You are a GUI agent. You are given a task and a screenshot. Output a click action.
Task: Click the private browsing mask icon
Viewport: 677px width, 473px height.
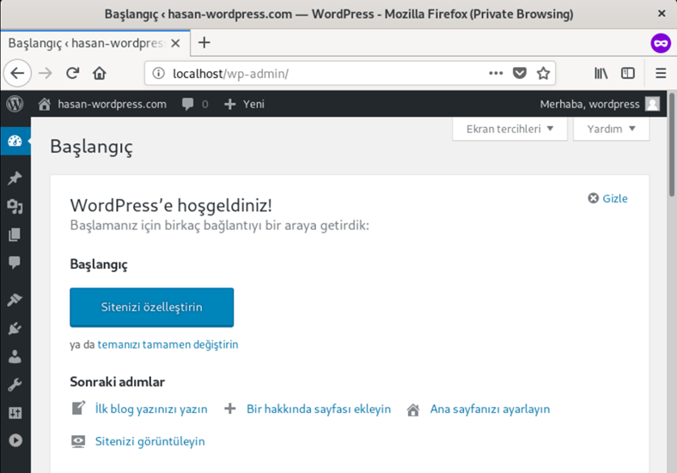click(x=661, y=43)
